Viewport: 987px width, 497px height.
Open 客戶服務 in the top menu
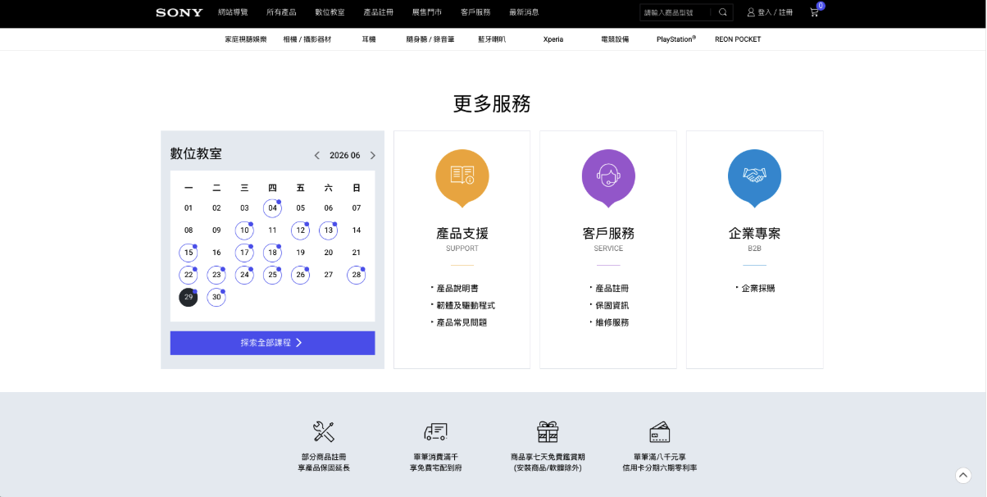point(475,12)
